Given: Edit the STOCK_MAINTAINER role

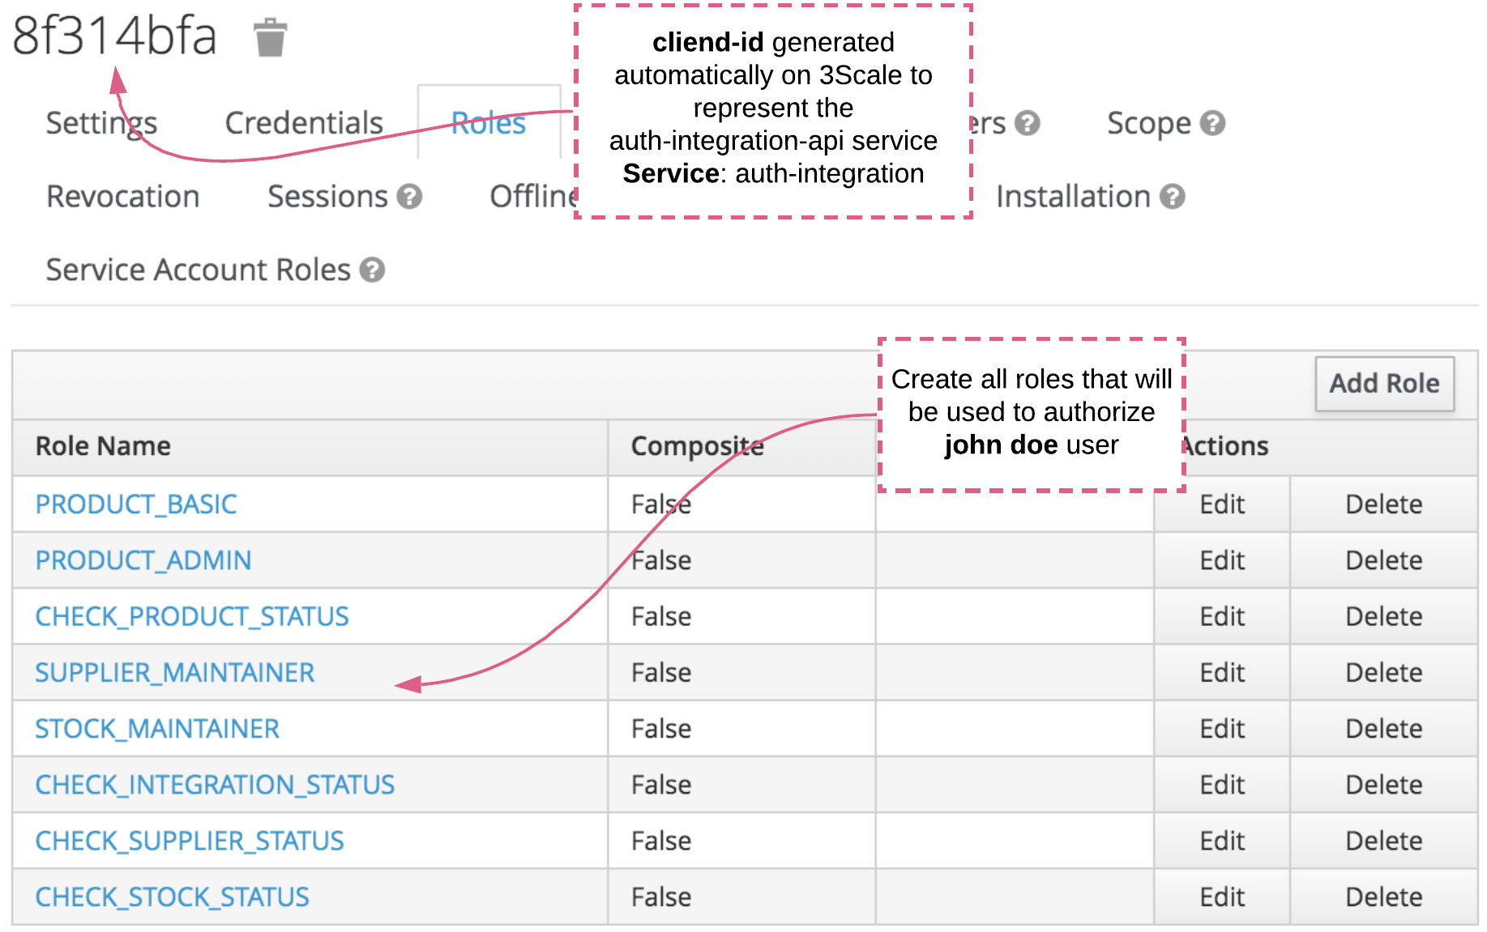Looking at the screenshot, I should [1221, 729].
